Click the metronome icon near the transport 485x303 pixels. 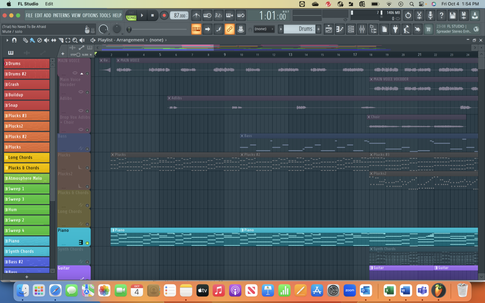197,15
